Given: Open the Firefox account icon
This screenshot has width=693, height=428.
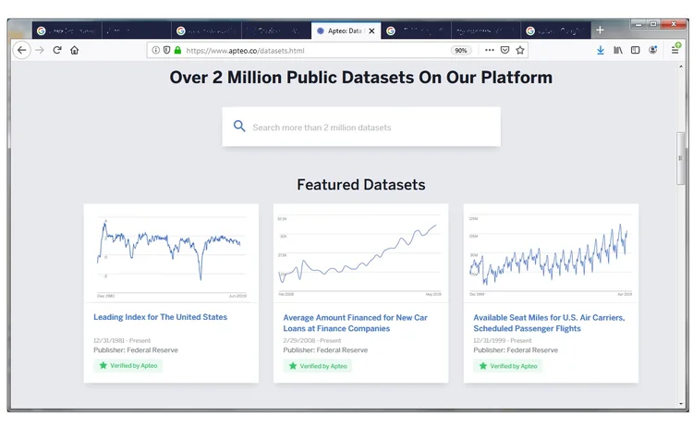Looking at the screenshot, I should [x=652, y=50].
